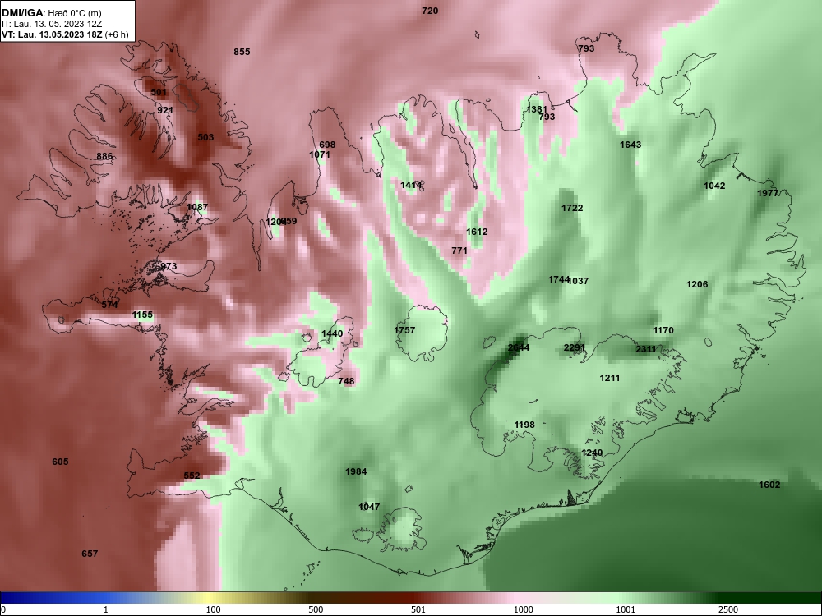Image resolution: width=822 pixels, height=616 pixels.
Task: Select the 1155 label
Action: (142, 315)
